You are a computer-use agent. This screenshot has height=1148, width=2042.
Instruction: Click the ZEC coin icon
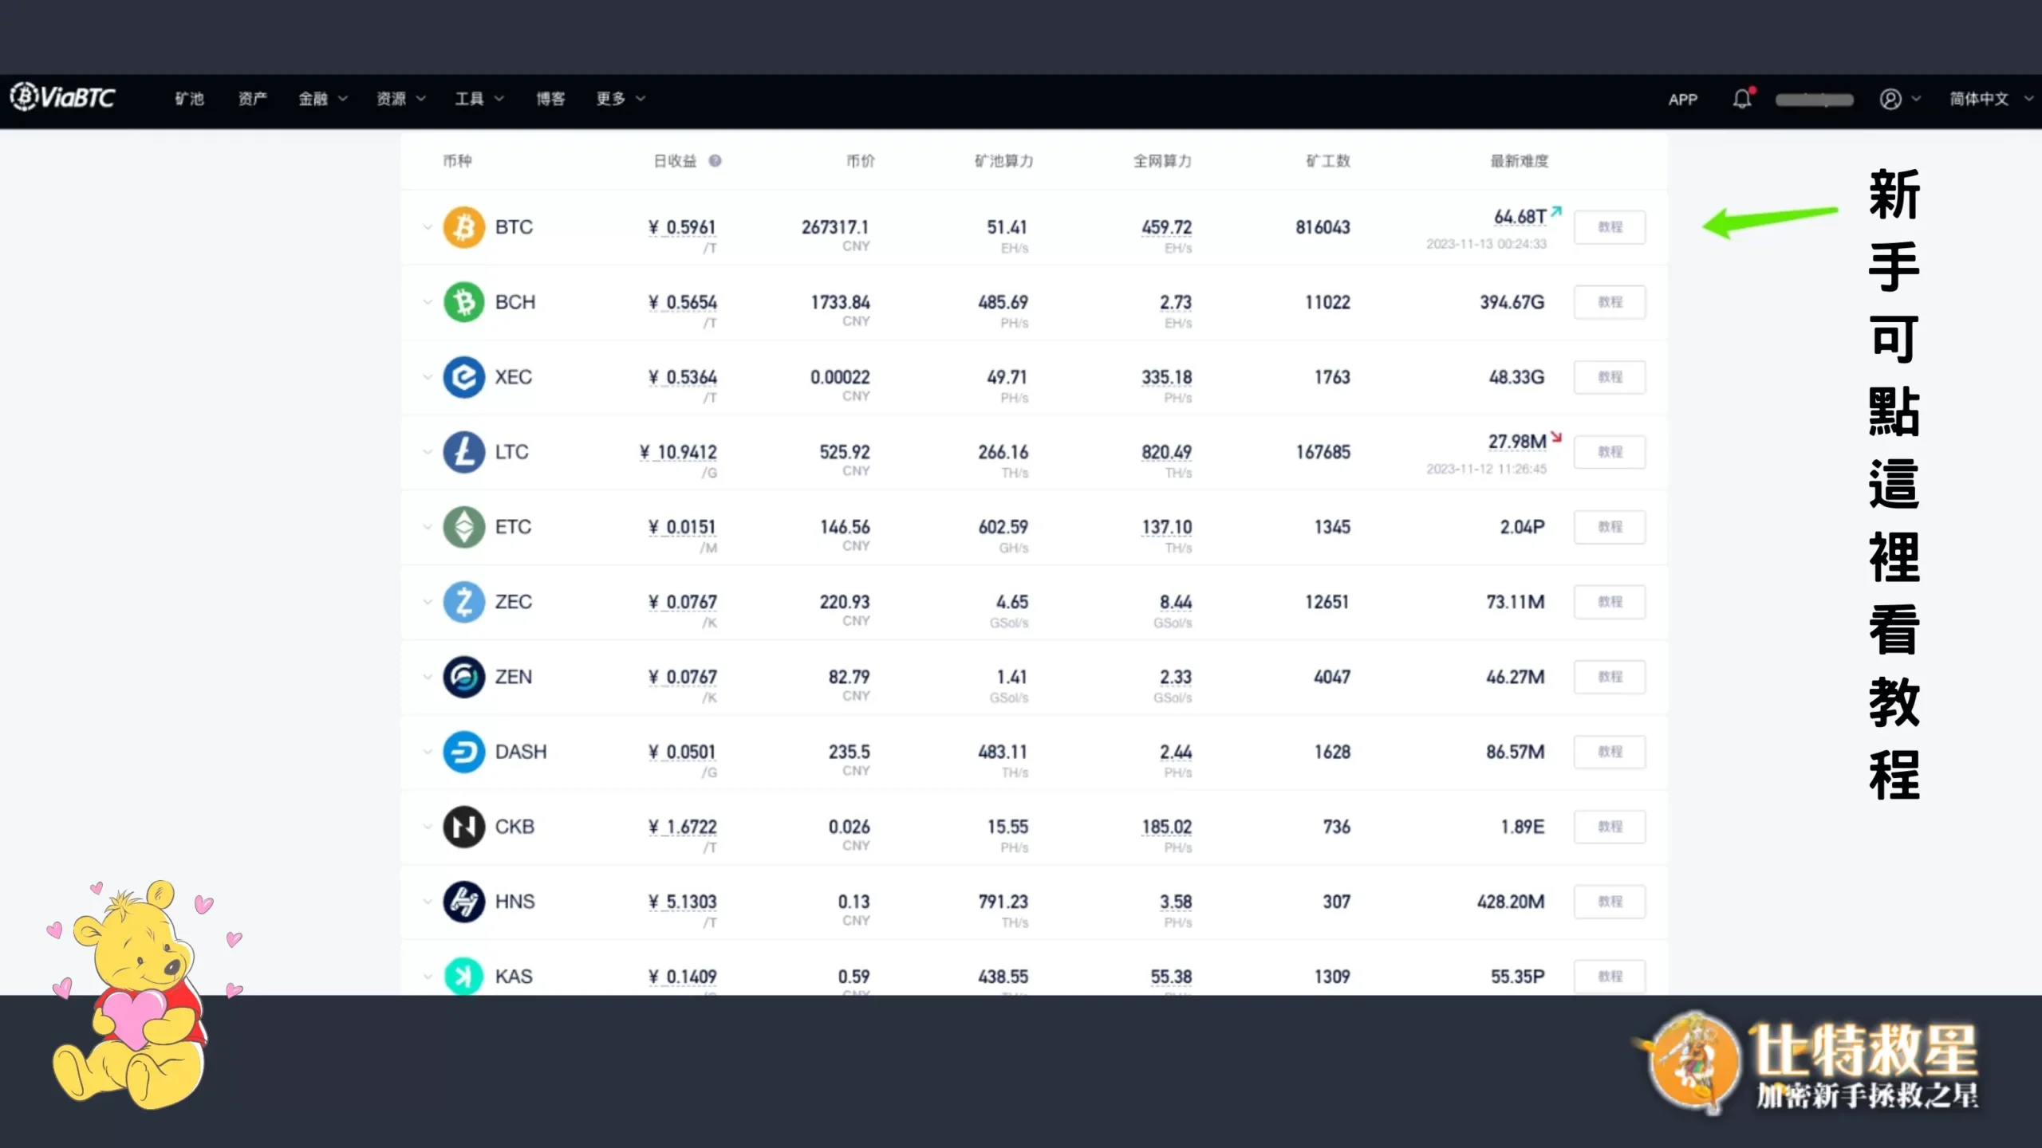coord(464,602)
